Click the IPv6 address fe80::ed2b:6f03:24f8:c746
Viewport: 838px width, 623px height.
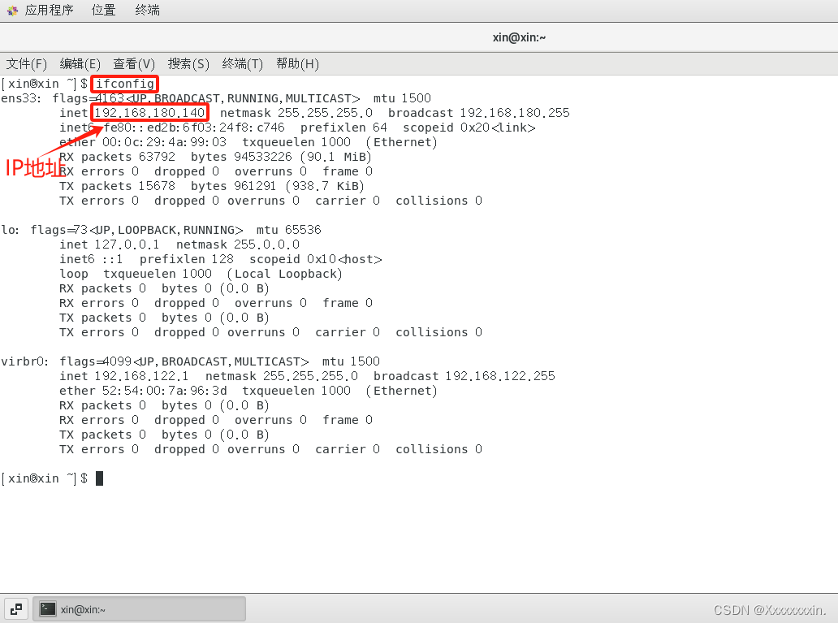194,128
